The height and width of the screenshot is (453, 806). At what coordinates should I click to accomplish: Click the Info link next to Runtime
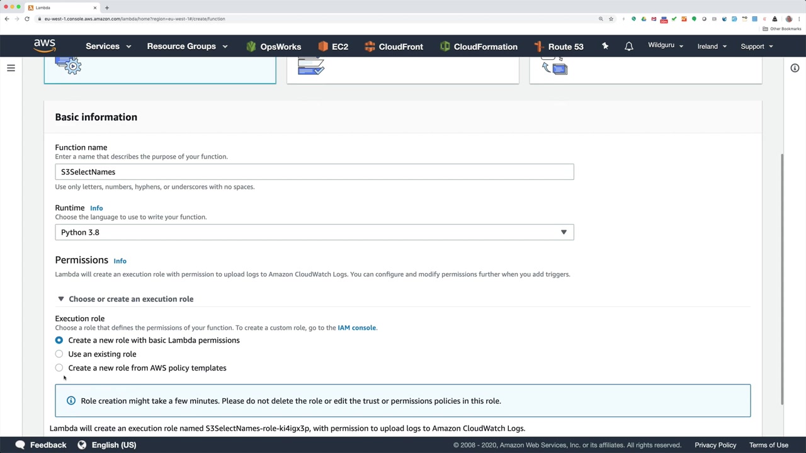click(x=96, y=208)
